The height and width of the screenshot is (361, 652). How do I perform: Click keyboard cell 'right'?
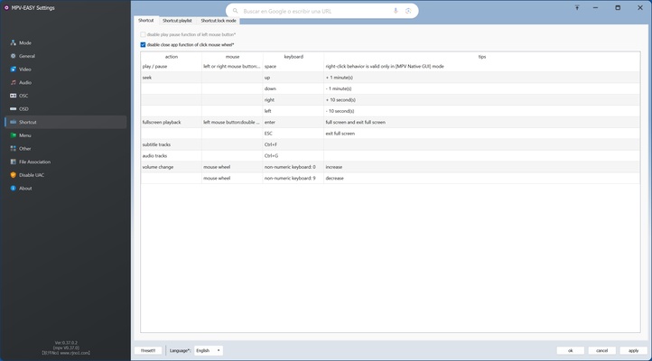coord(293,100)
